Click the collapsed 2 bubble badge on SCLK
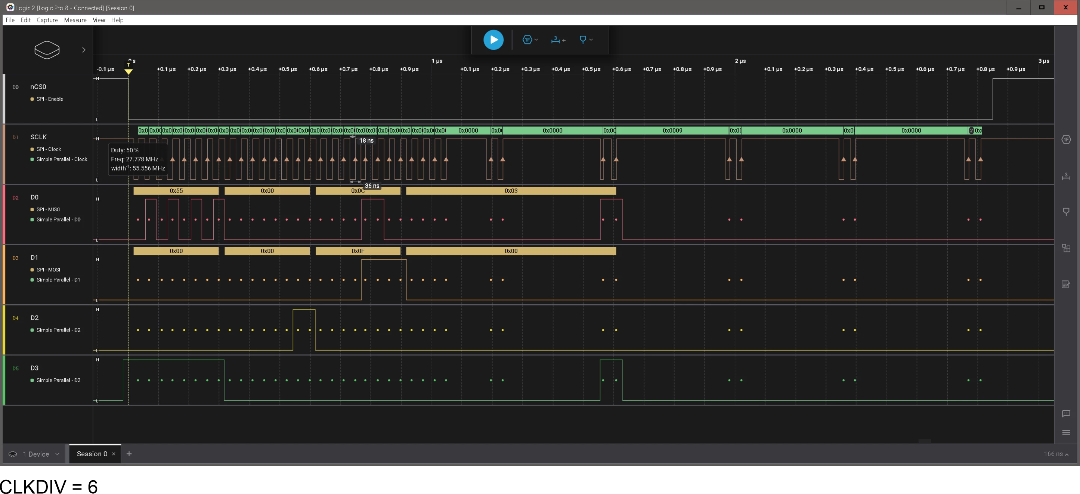 [x=971, y=131]
